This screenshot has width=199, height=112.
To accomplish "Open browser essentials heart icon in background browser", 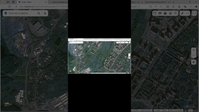I will (x=185, y=7).
